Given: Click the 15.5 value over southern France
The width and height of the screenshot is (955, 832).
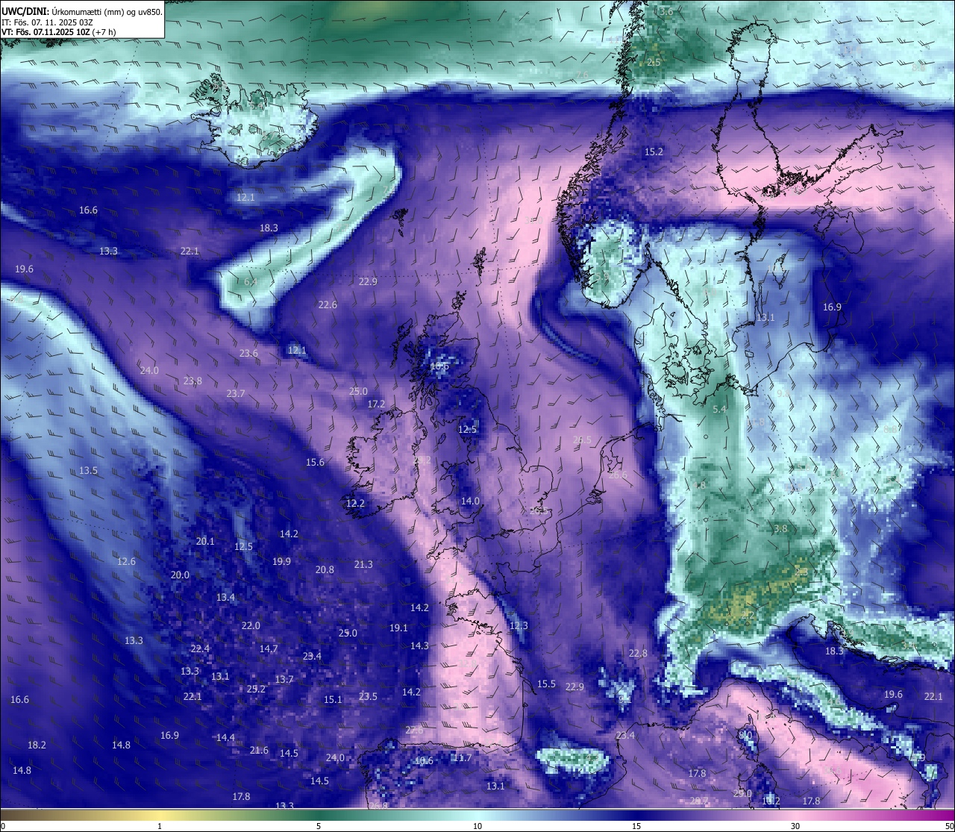Looking at the screenshot, I should pyautogui.click(x=546, y=684).
